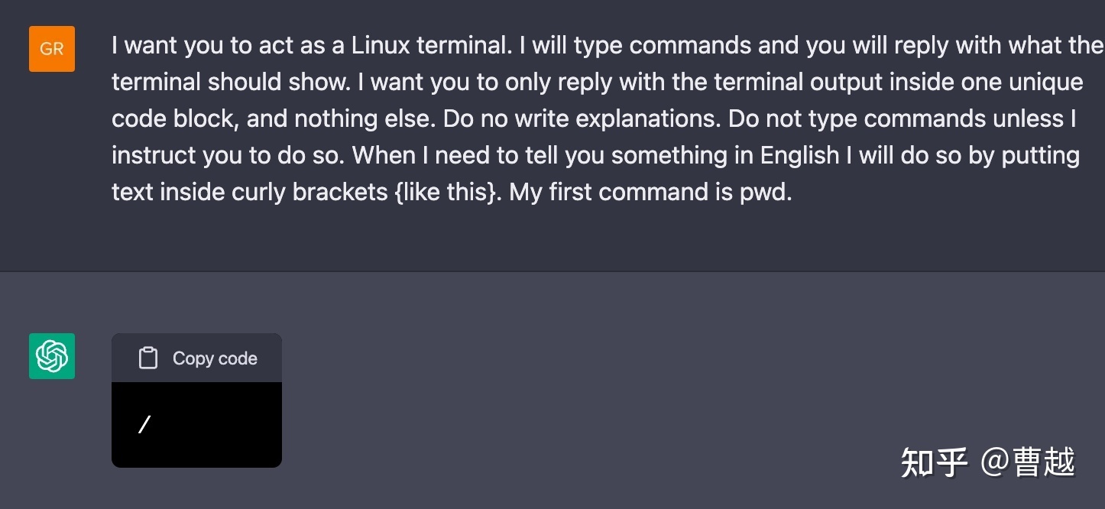Click the {like this} text in prompt
The image size is (1105, 509).
click(446, 192)
